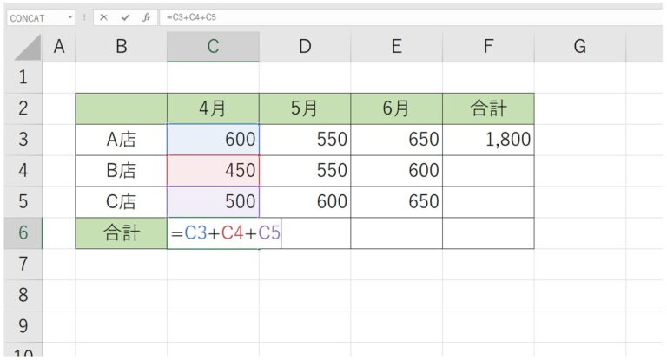The width and height of the screenshot is (667, 360).
Task: Select row 1 header
Action: (23, 77)
